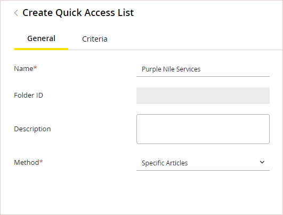
Task: Click the greyed-out Folder ID field
Action: point(203,95)
